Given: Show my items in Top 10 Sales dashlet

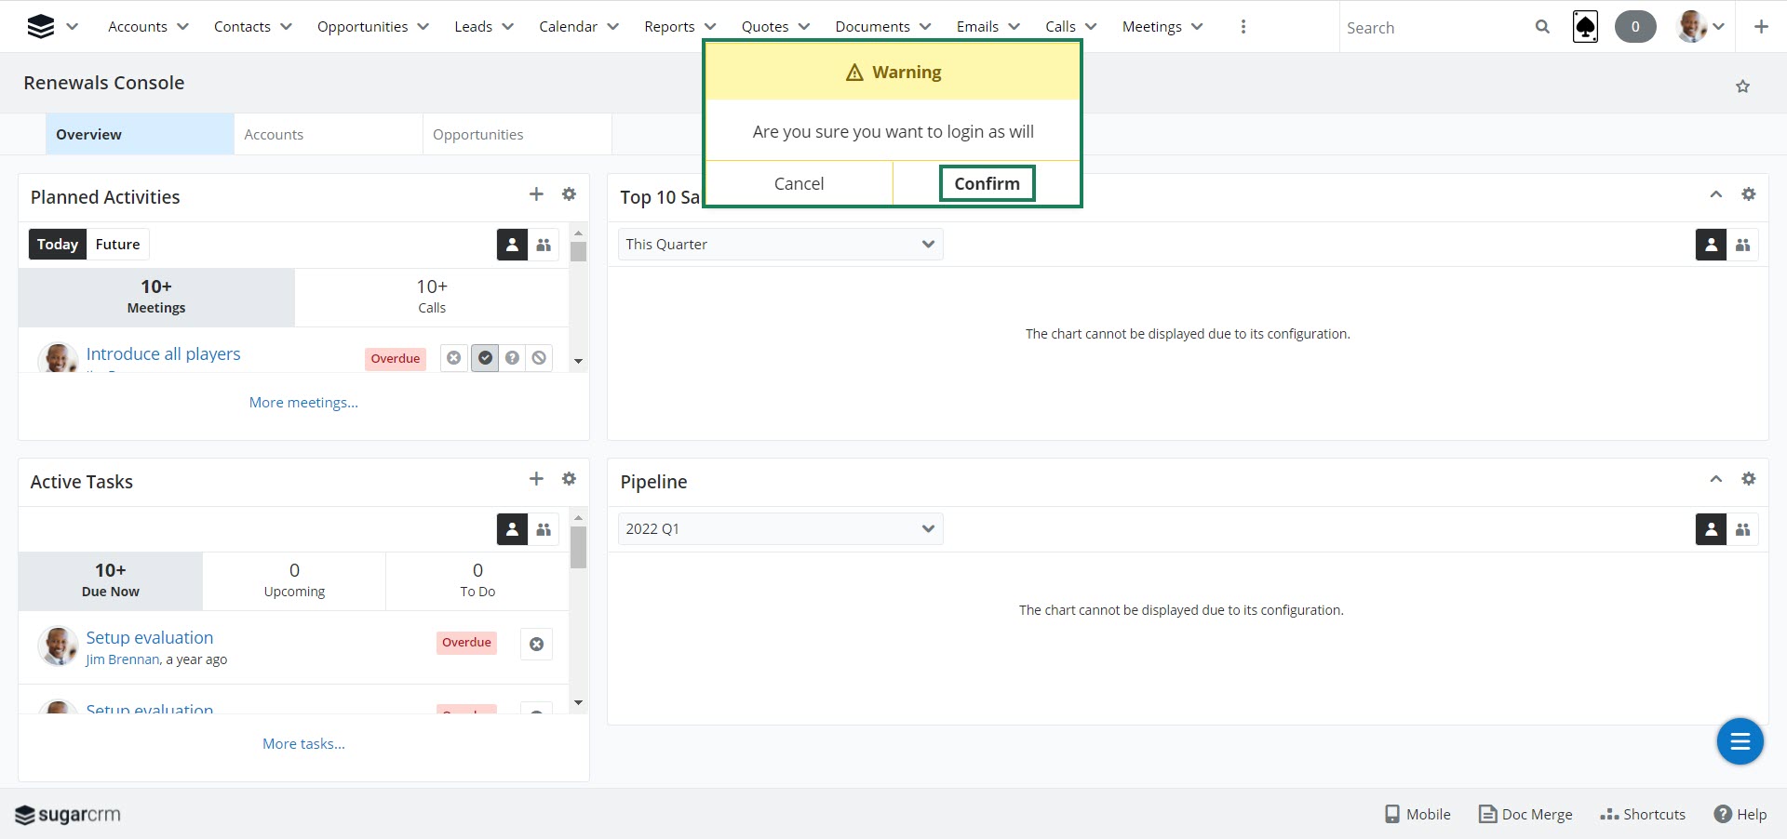Looking at the screenshot, I should [x=1711, y=245].
